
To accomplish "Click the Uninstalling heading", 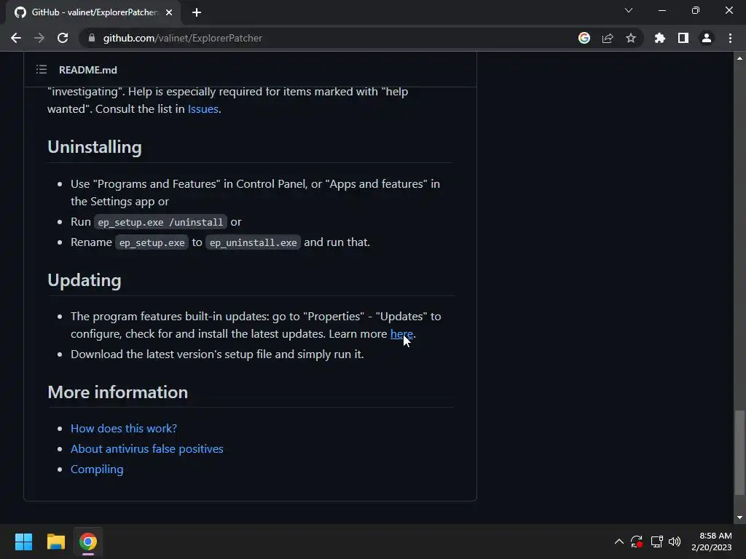I will pos(95,147).
